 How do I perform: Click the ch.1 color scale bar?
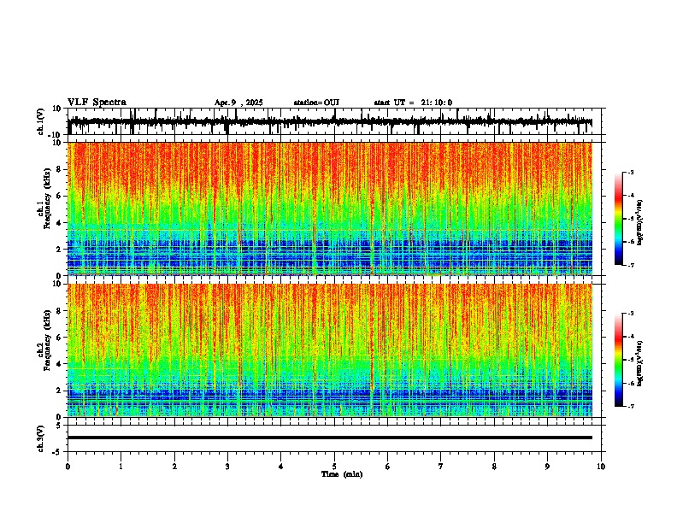tap(618, 219)
